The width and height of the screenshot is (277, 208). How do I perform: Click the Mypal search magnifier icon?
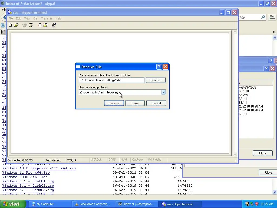click(263, 17)
